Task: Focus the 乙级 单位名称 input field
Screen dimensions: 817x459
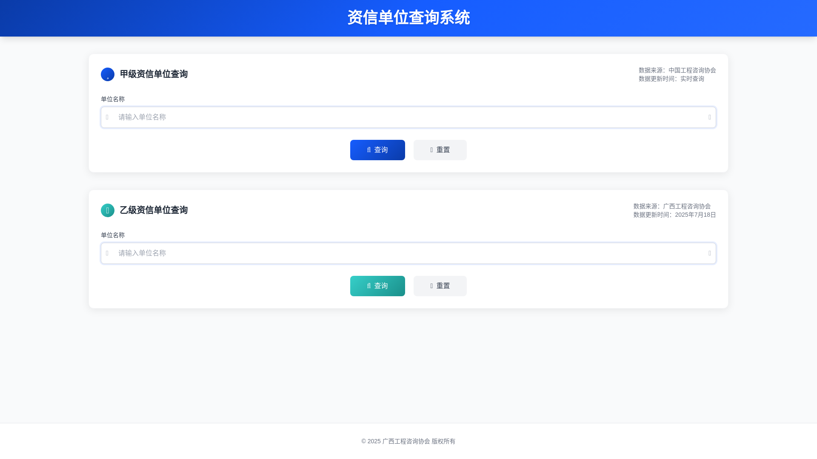Action: coord(408,253)
